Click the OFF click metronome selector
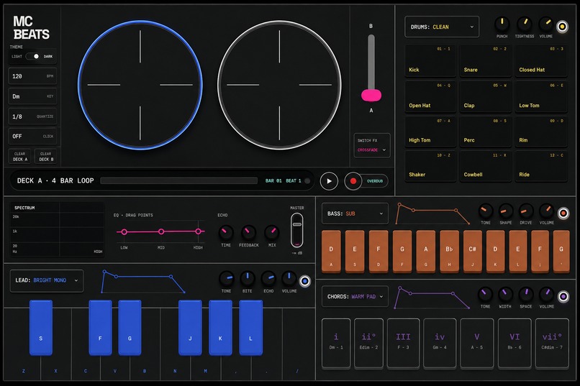Viewport: 580px width, 386px height. click(32, 137)
